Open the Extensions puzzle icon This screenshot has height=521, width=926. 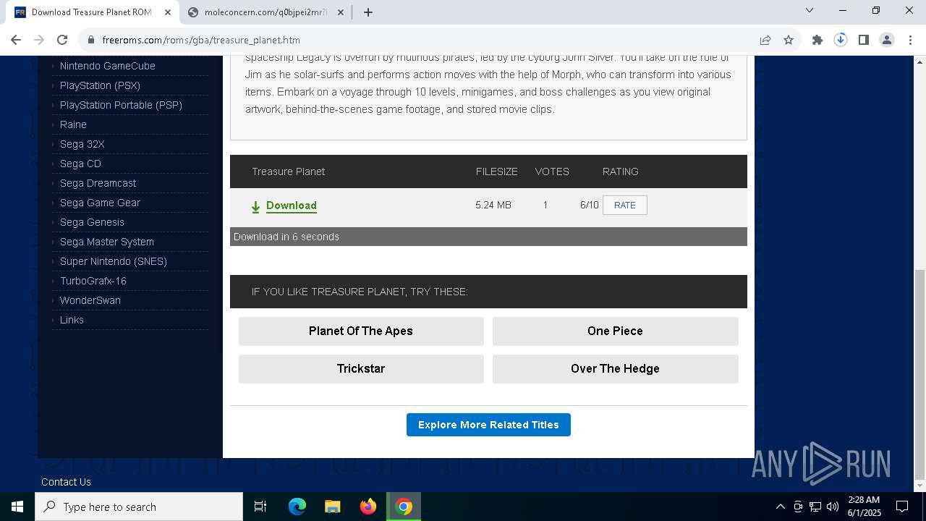(817, 40)
